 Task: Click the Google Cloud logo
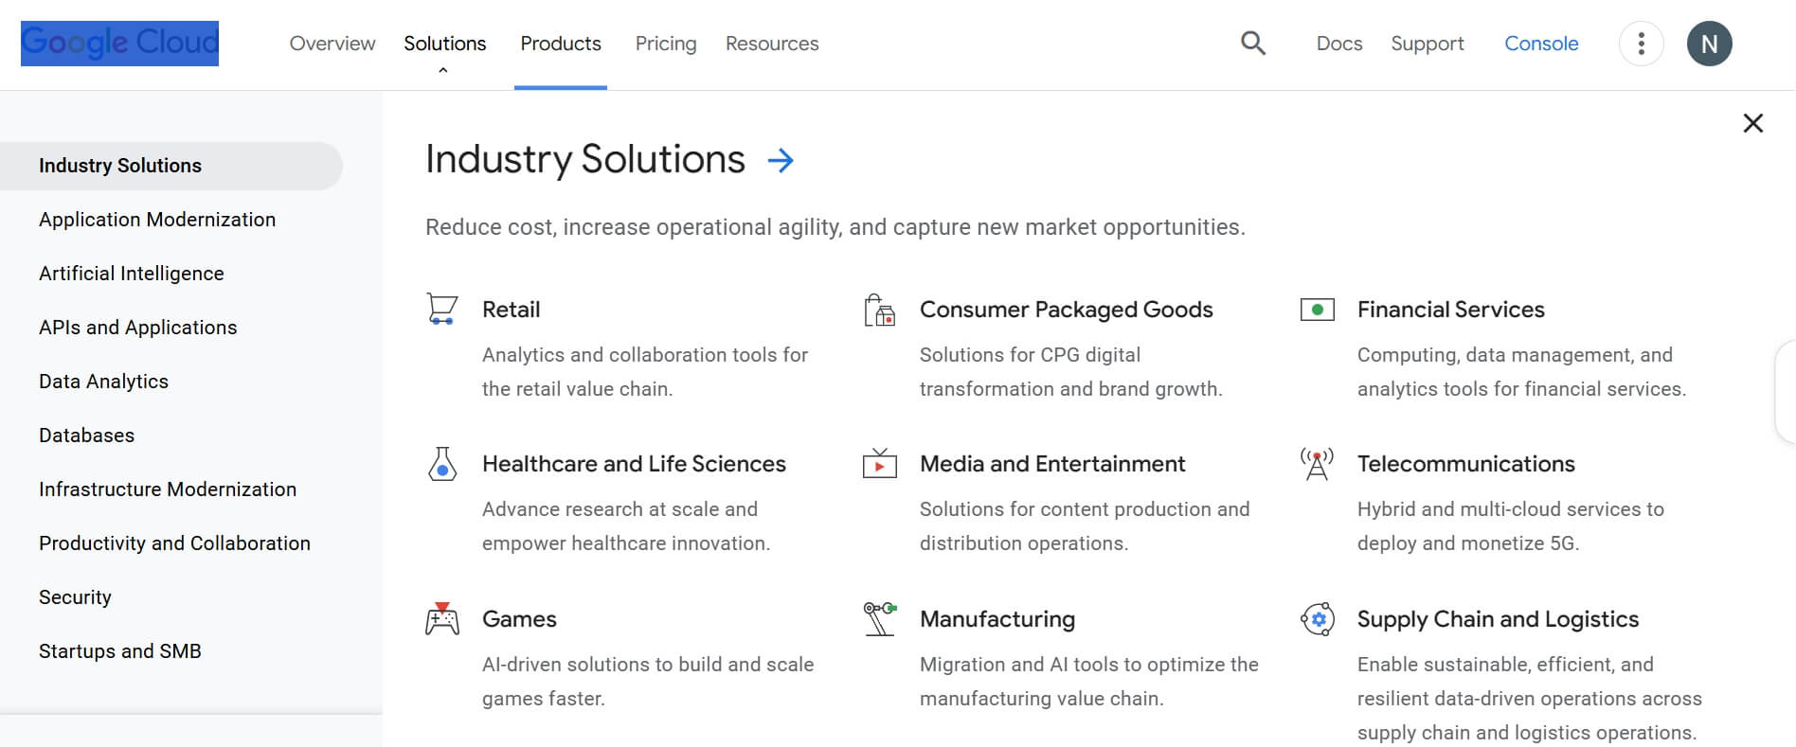click(119, 44)
